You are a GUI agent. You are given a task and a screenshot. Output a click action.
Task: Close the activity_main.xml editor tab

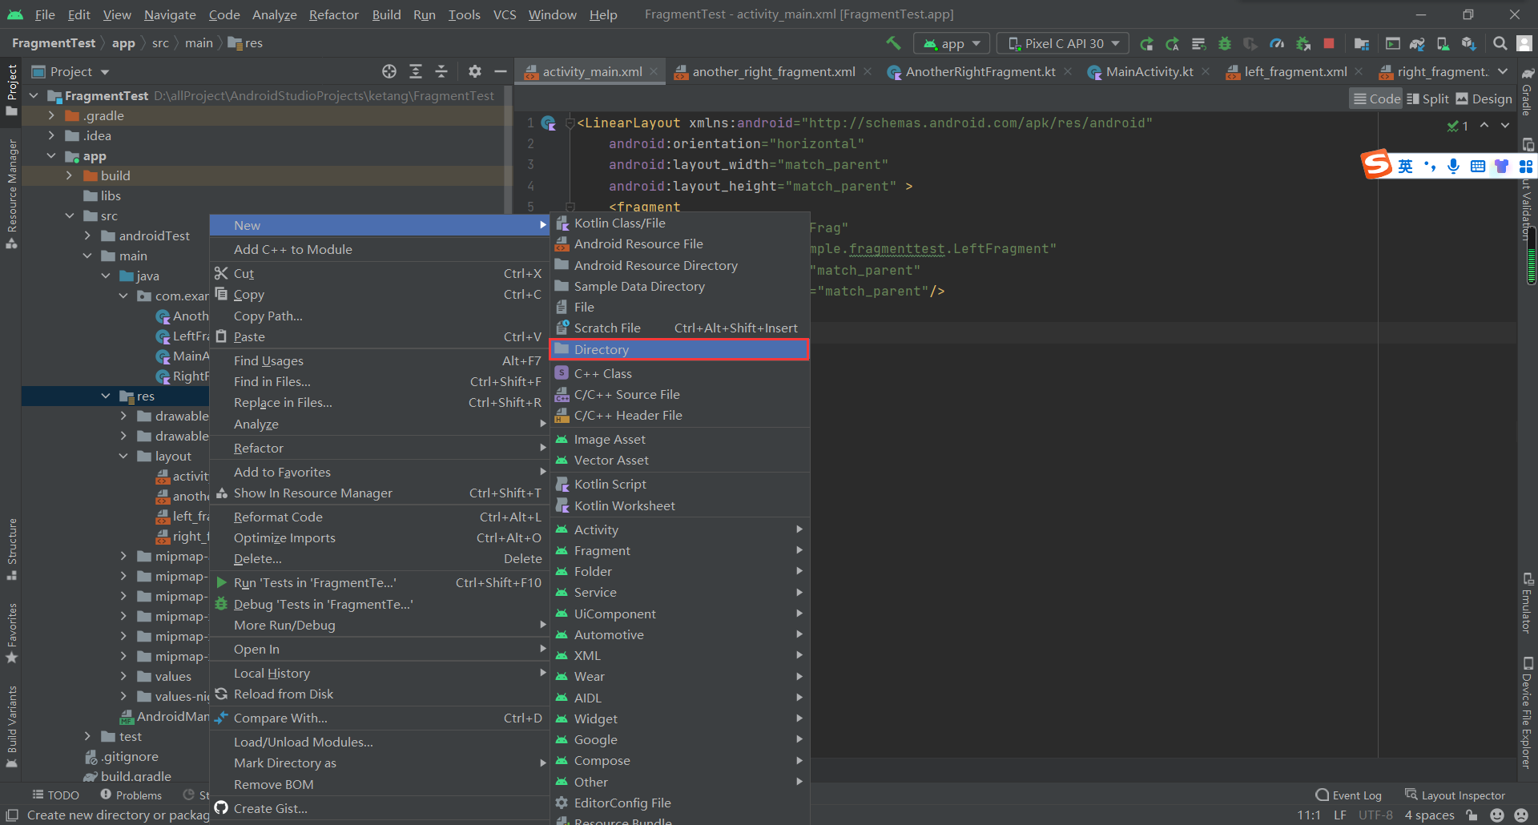pos(654,71)
